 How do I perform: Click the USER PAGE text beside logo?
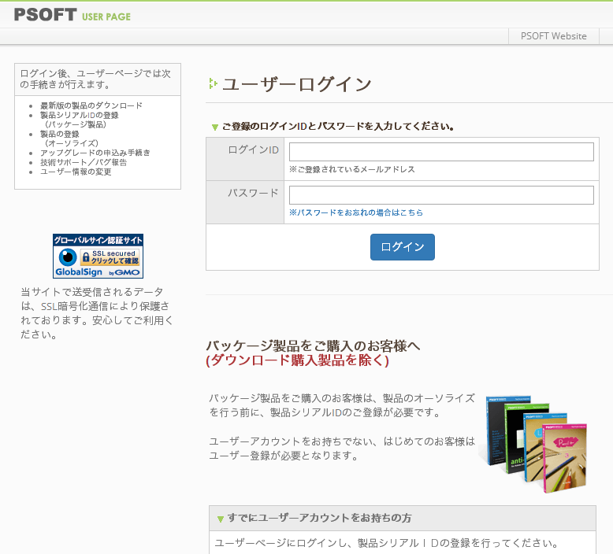point(106,17)
